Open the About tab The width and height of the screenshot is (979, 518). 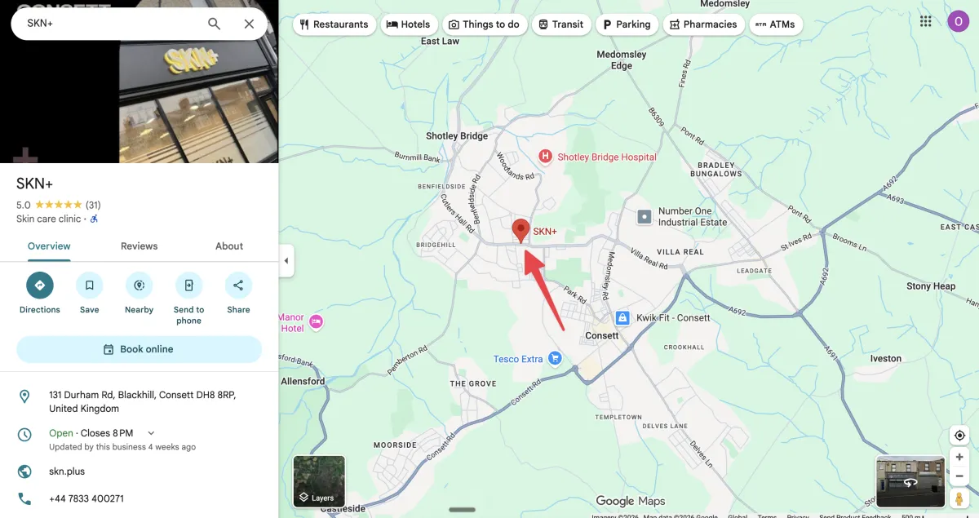pos(229,246)
